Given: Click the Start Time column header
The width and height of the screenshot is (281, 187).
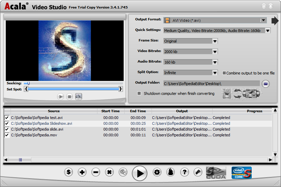Looking at the screenshot, I should 111,111.
